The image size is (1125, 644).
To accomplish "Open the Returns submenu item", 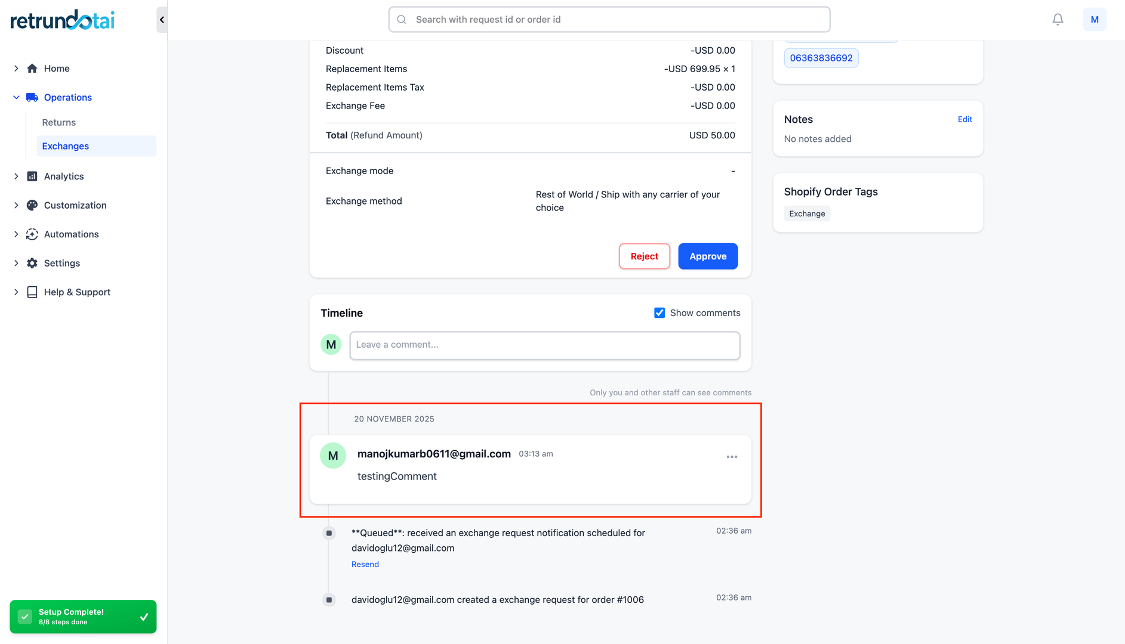I will (x=59, y=122).
